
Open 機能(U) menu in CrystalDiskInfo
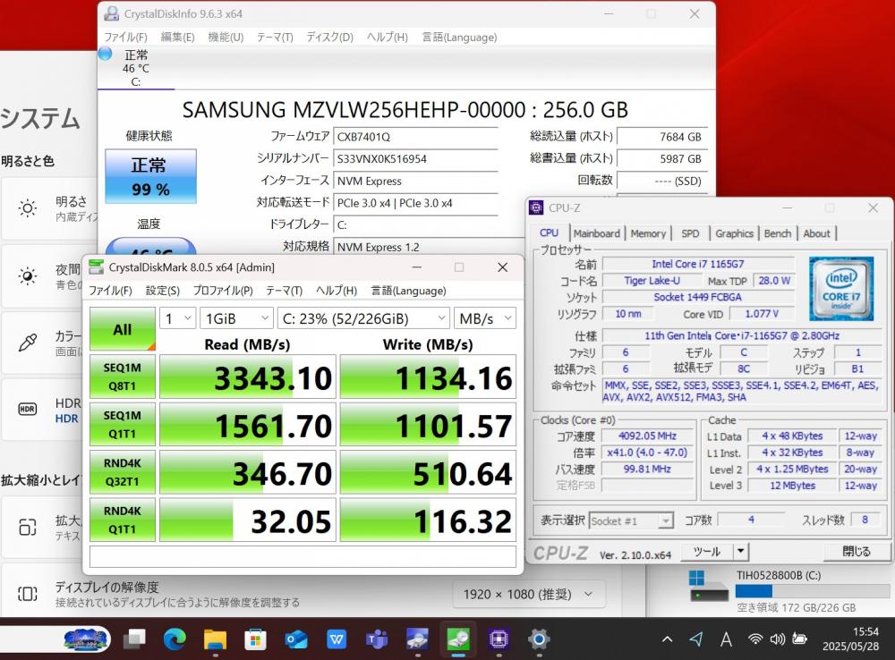point(226,37)
